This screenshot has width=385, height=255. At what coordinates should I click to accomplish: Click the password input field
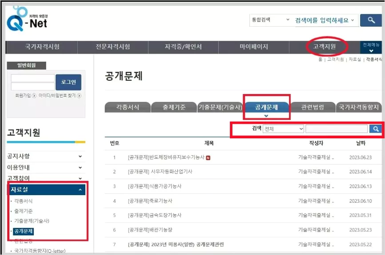pyautogui.click(x=32, y=86)
